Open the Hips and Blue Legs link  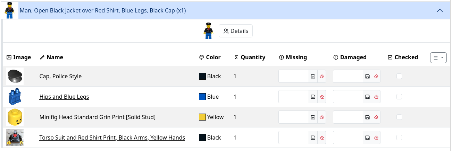[64, 97]
